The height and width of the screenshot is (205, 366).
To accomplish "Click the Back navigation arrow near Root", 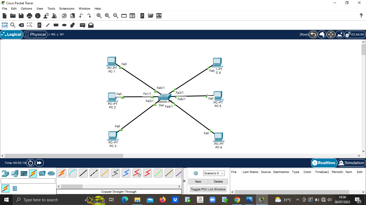I will 313,34.
